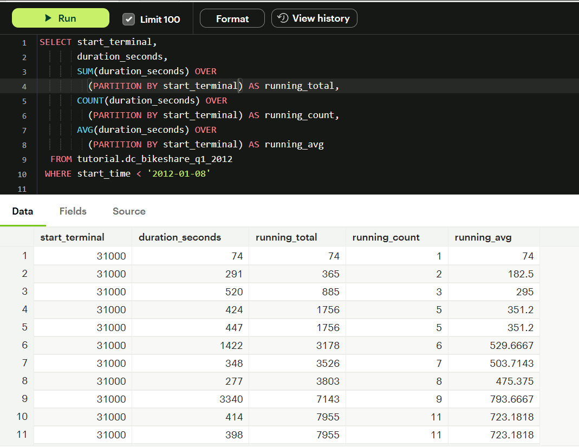The image size is (579, 447).
Task: Click tutorial.dc_bikeshare_q1_2012 table name
Action: [155, 159]
